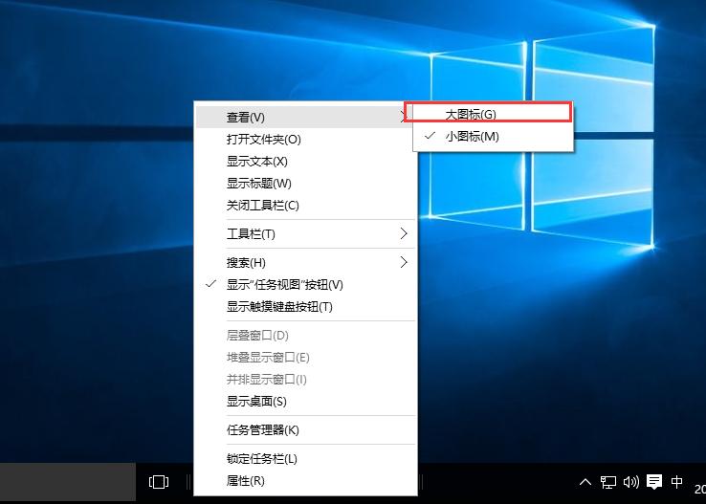Select the checked 小图标(M) option

click(x=493, y=137)
